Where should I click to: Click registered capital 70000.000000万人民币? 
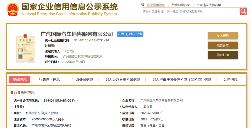pyautogui.click(x=48, y=119)
